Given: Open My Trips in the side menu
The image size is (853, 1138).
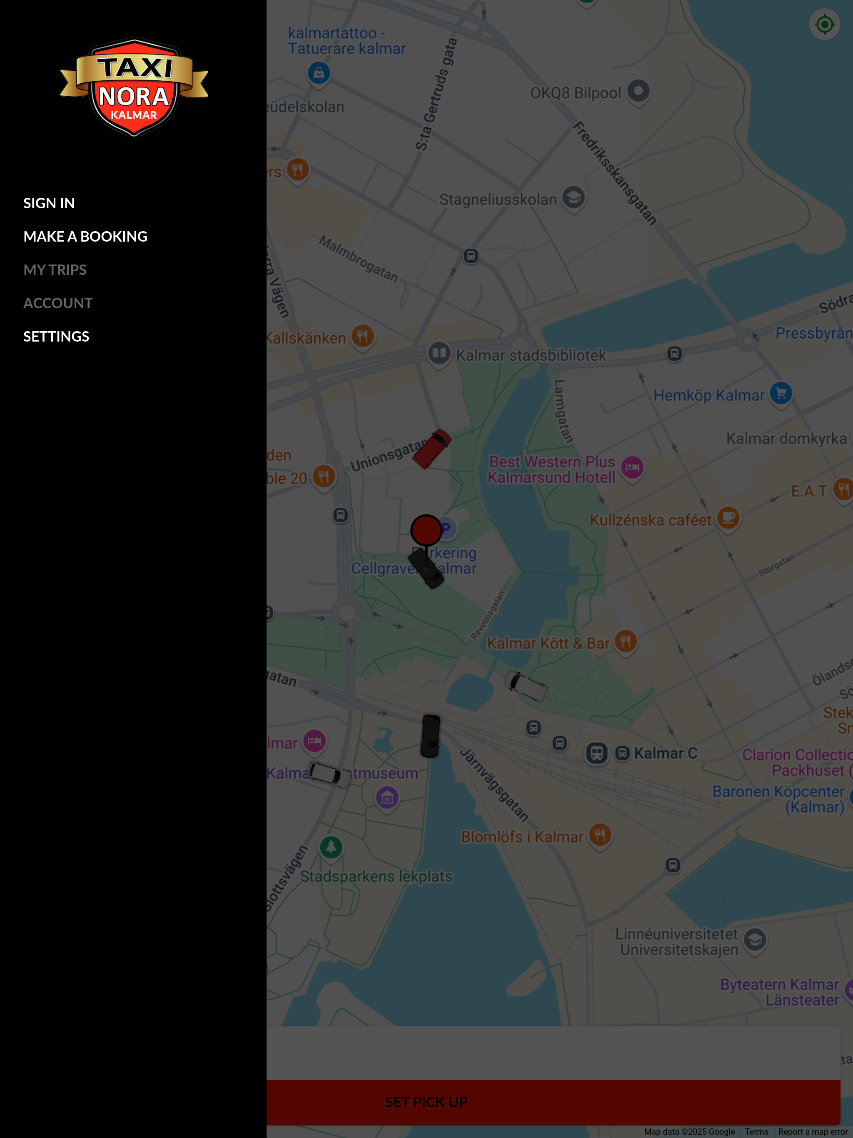Looking at the screenshot, I should coord(55,270).
